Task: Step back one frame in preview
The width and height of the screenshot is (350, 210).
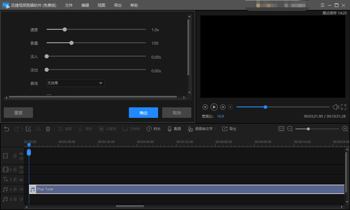Action: [x=205, y=107]
